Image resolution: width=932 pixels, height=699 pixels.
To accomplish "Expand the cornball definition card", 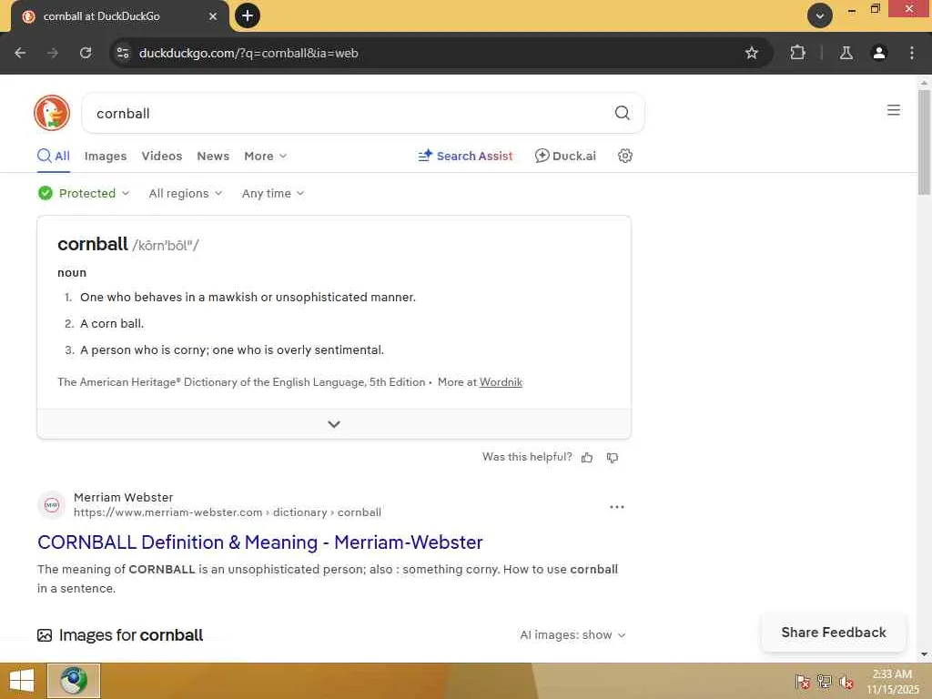I will tap(334, 424).
